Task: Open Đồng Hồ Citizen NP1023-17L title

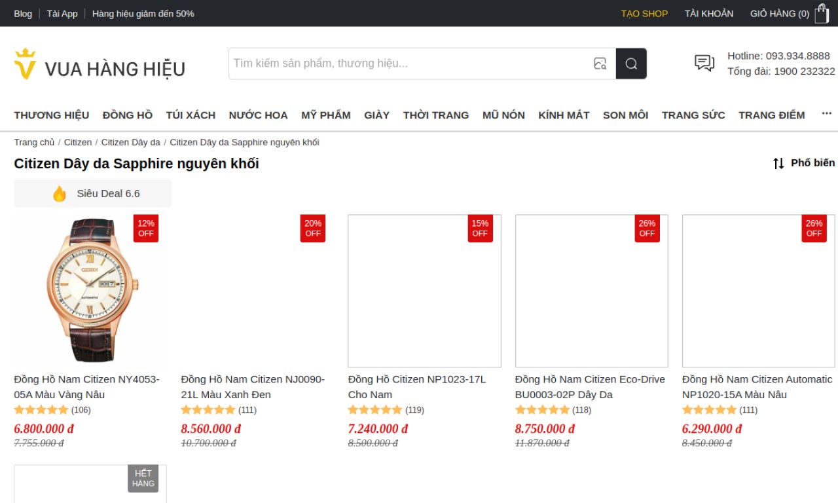Action: coord(417,387)
